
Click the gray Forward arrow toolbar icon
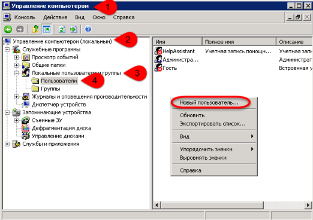point(20,29)
